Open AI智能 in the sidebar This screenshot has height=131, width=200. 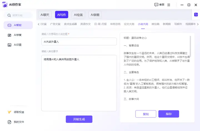click(x=18, y=25)
